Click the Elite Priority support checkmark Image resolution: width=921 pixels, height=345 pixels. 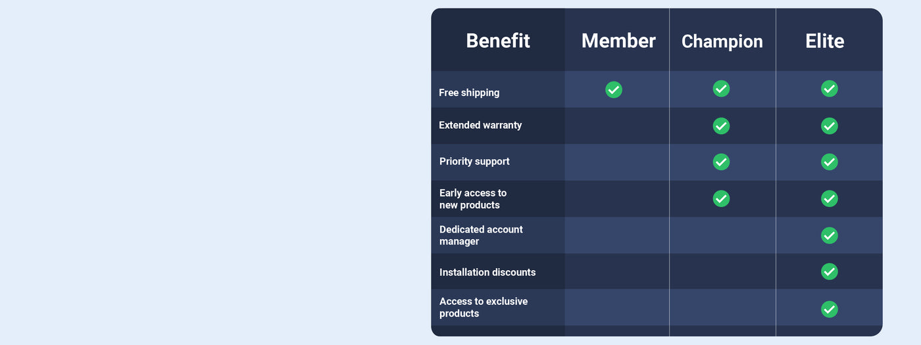click(x=830, y=162)
